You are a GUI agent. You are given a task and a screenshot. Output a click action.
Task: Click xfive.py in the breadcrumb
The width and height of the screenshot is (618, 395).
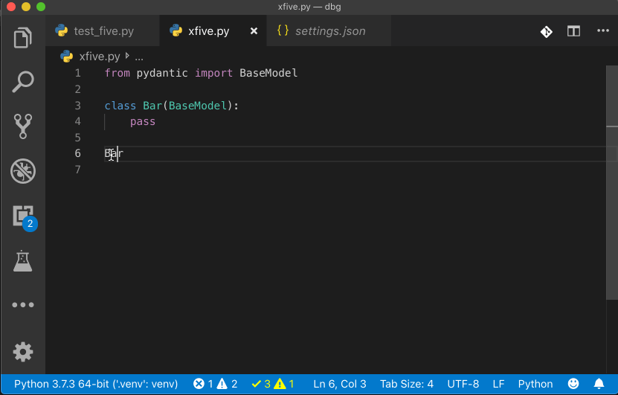[100, 57]
